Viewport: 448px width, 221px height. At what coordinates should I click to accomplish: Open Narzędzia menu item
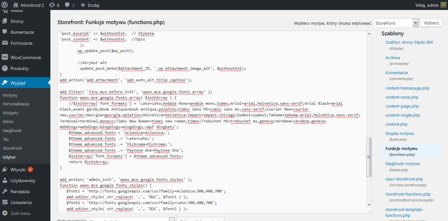[x=20, y=192]
